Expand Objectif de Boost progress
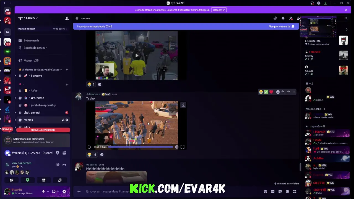This screenshot has height=199, width=354. pyautogui.click(x=43, y=29)
